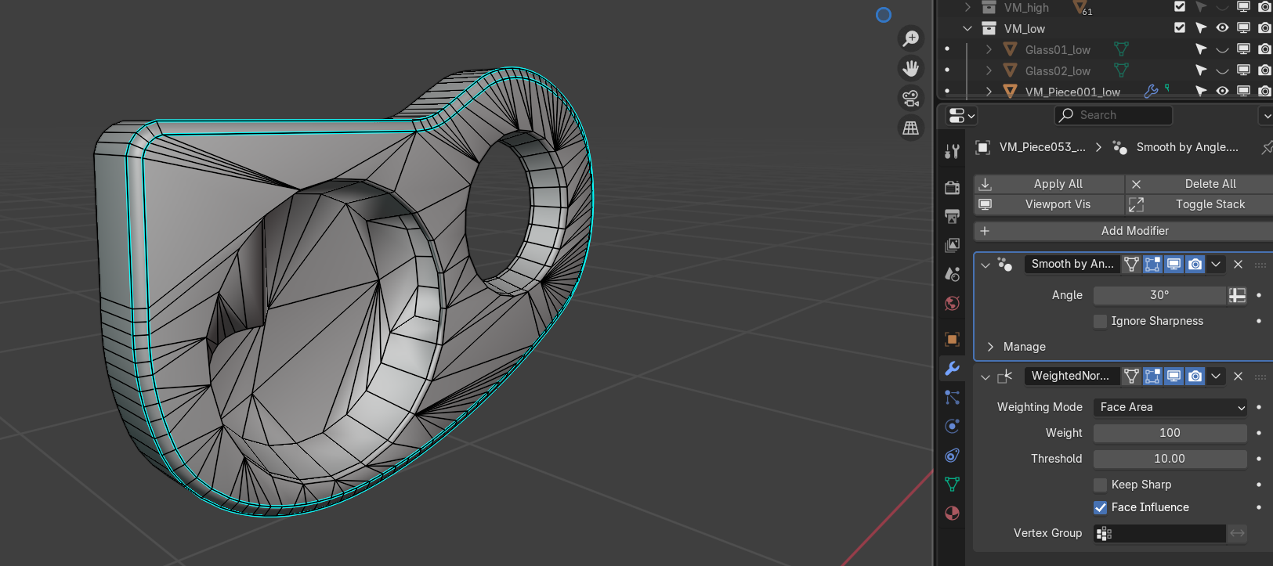Open the Material properties tab icon
This screenshot has height=566, width=1273.
(953, 514)
